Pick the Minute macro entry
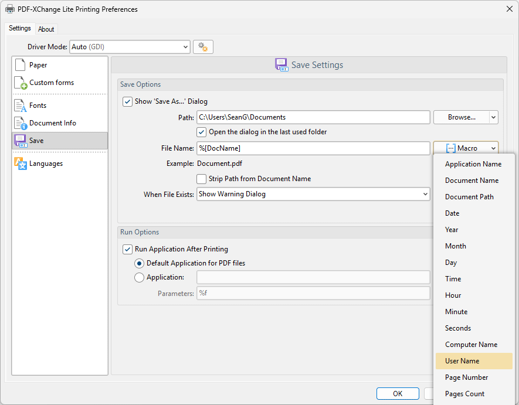 474,312
